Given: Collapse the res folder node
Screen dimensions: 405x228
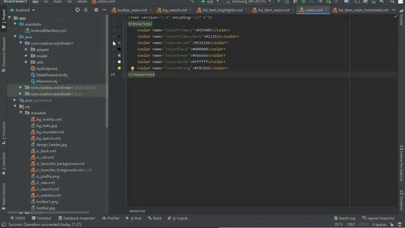Looking at the screenshot, I should click(15, 106).
